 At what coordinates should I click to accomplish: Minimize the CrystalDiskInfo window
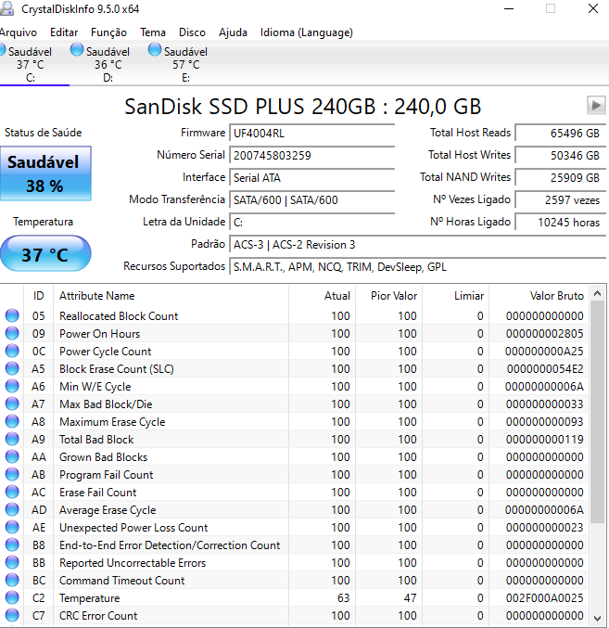coord(509,8)
